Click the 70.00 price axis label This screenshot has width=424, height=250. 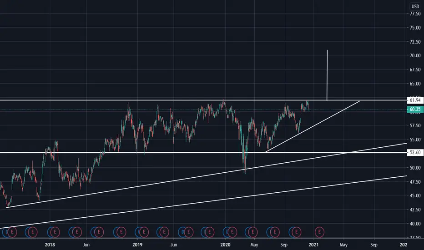[415, 55]
